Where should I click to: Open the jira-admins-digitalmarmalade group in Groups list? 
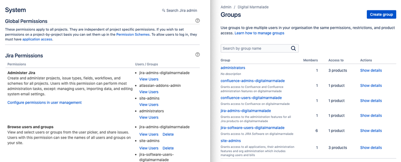coord(246,111)
